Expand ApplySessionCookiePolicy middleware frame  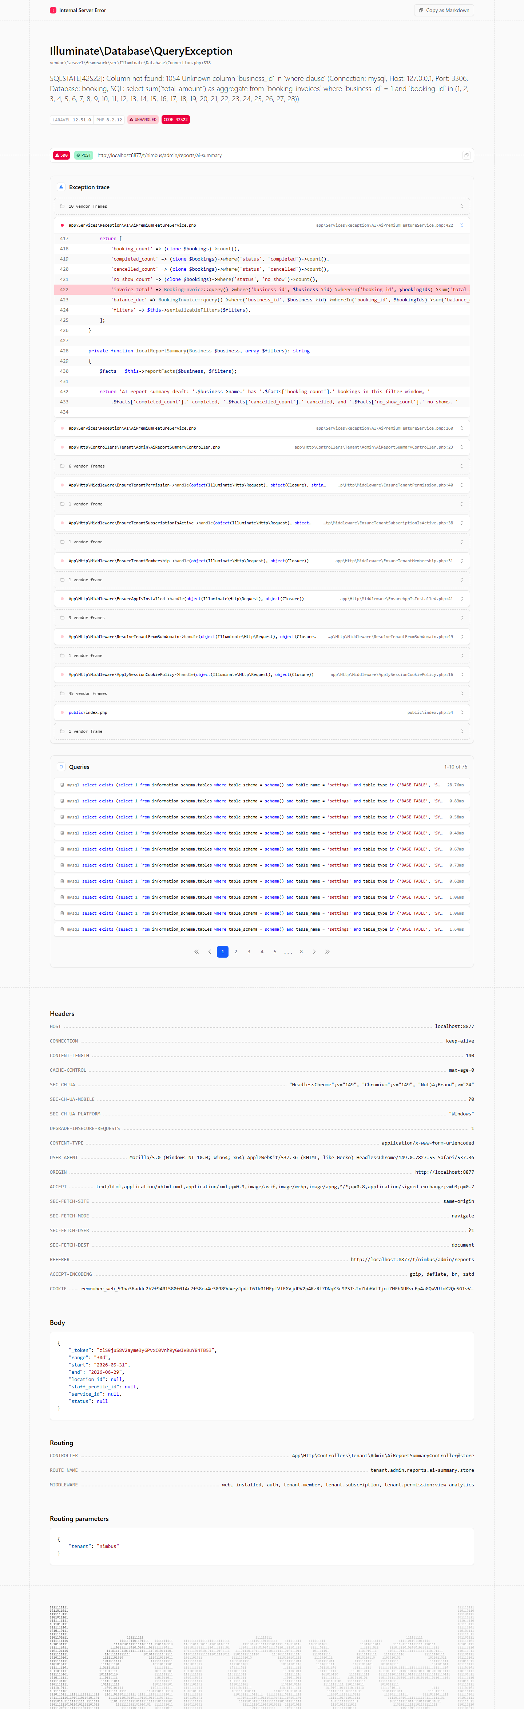[462, 674]
